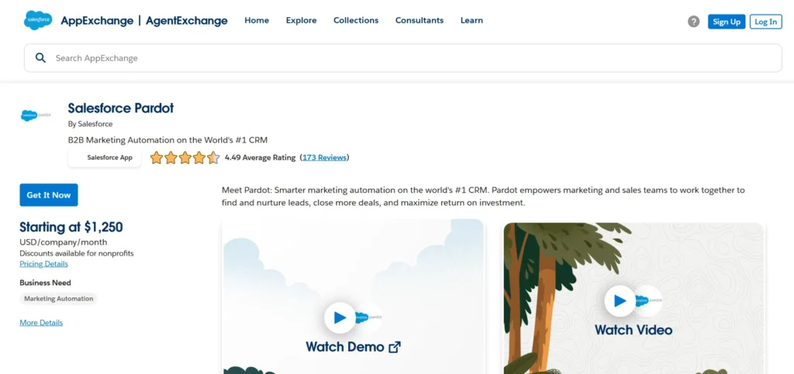Open the Learn menu item
This screenshot has height=374, width=794.
pyautogui.click(x=471, y=21)
